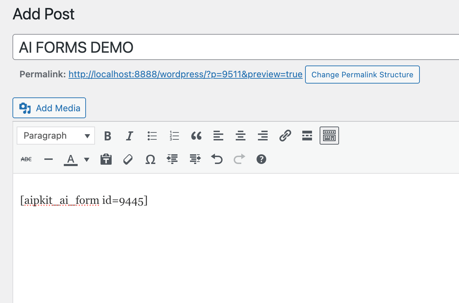
Task: Apply strikethrough formatting
Action: click(26, 159)
